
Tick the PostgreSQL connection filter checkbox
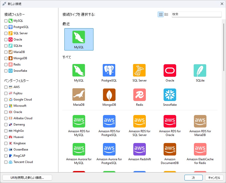[6, 27]
